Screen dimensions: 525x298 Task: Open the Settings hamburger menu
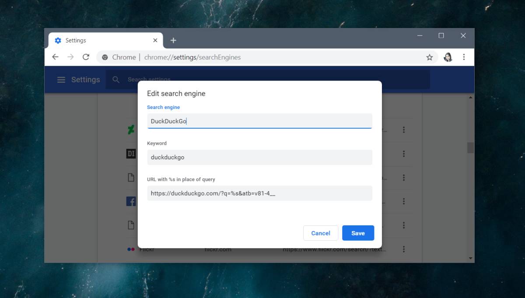pos(61,80)
